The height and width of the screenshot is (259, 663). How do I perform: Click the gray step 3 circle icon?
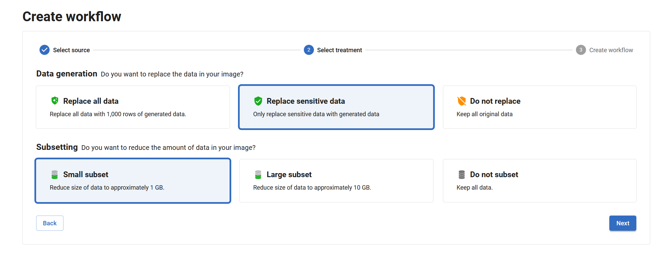click(581, 50)
